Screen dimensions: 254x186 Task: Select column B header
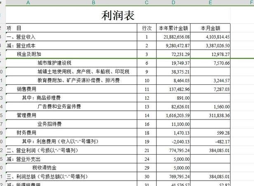[x=94, y=2]
